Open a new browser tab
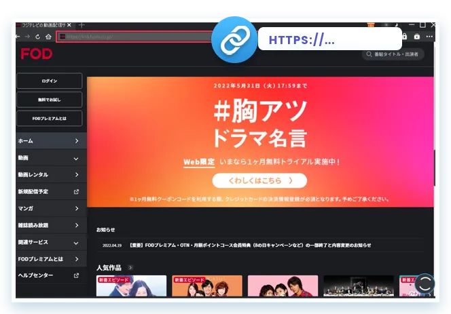451x314 pixels. click(82, 25)
